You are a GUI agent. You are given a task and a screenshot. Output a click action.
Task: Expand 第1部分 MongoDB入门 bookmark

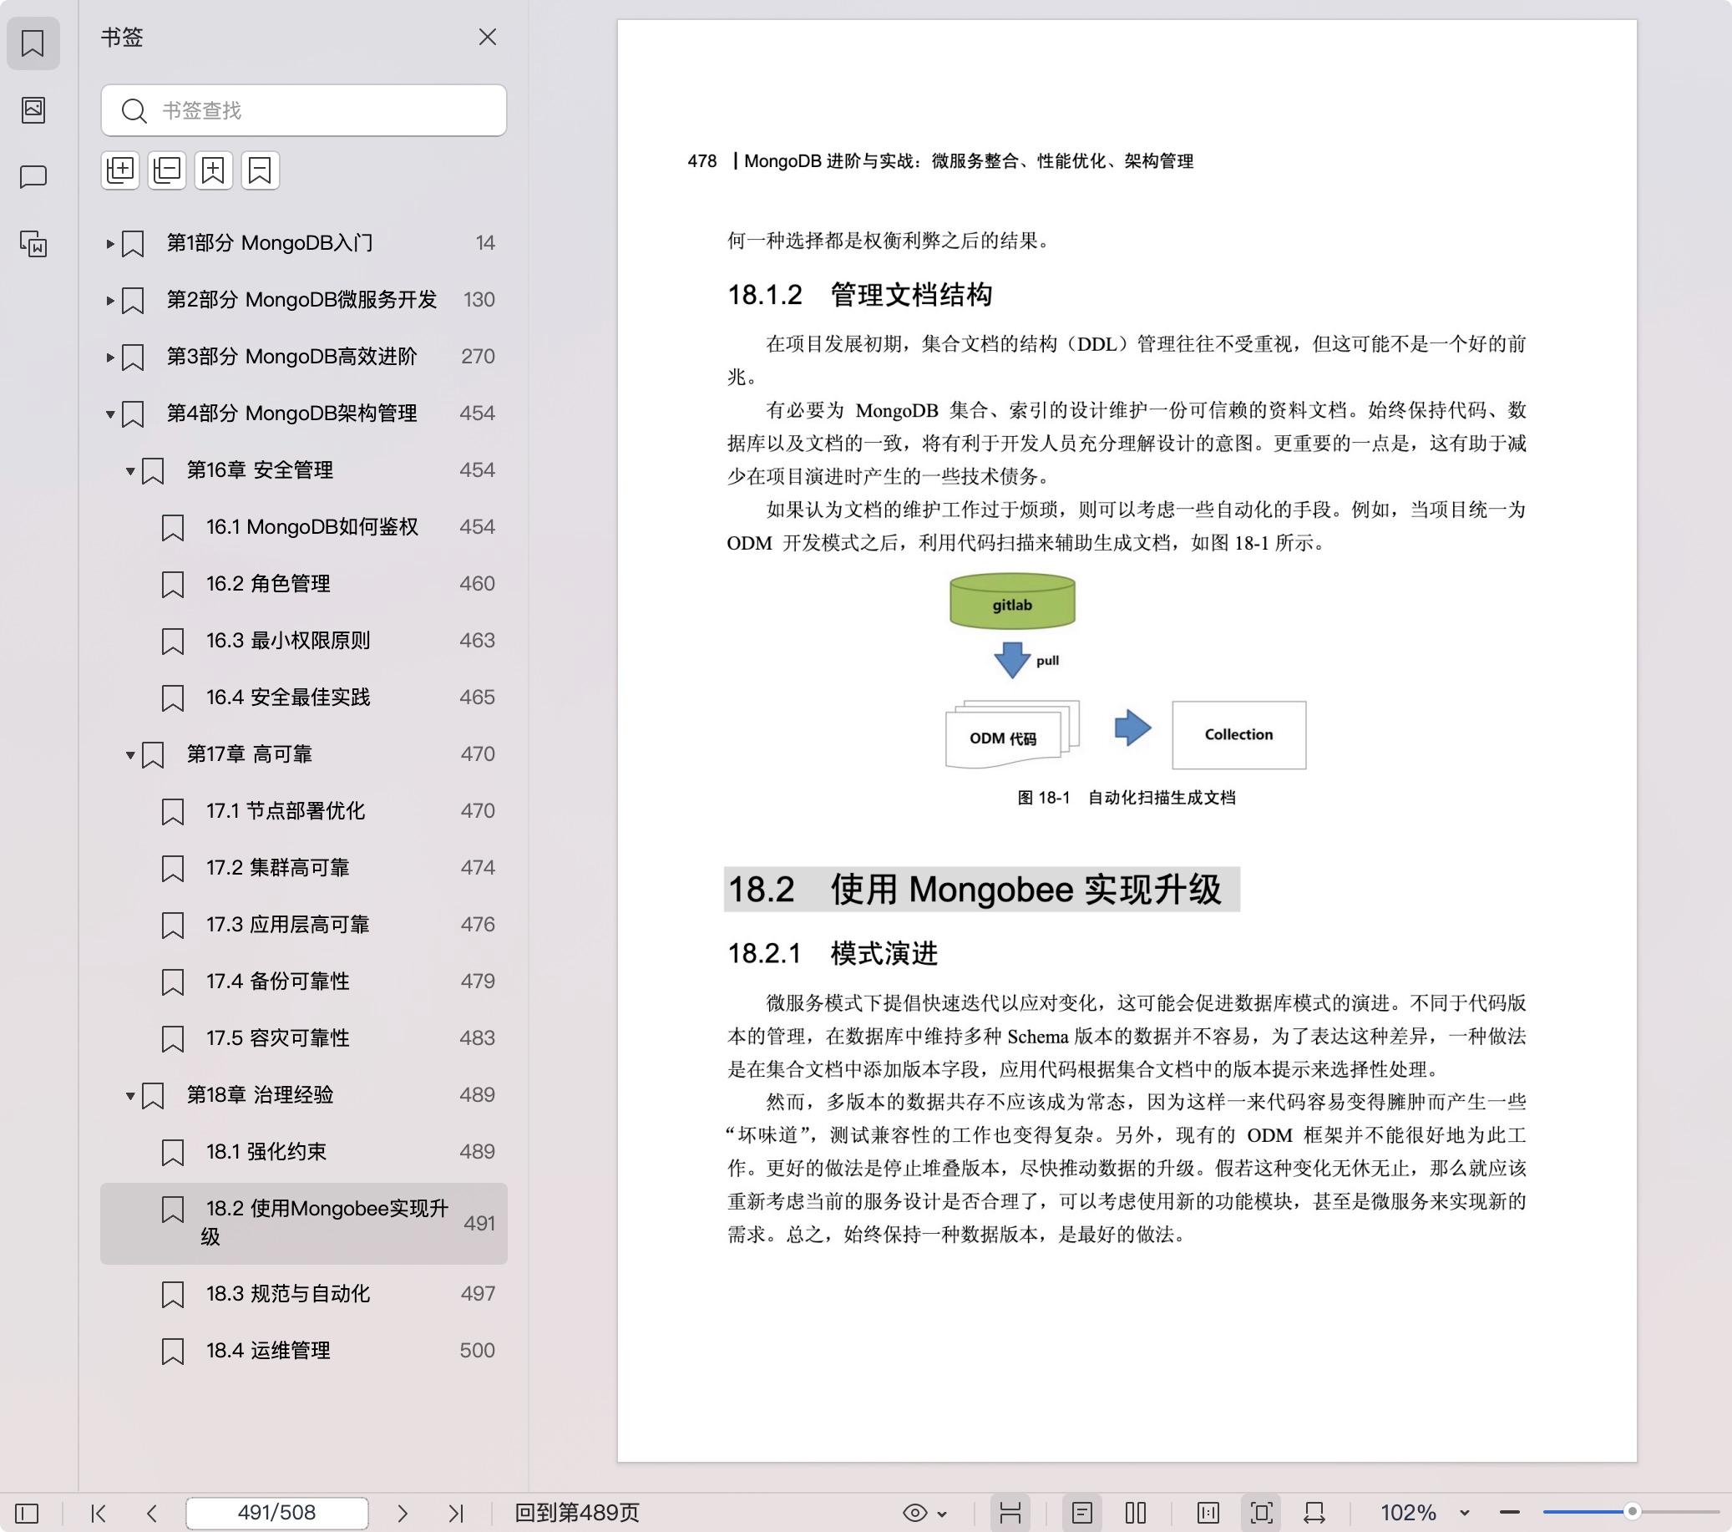click(x=110, y=243)
